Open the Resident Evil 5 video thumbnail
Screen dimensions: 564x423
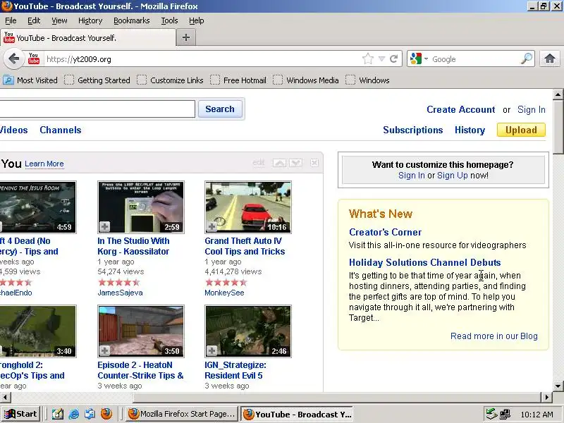coord(248,331)
